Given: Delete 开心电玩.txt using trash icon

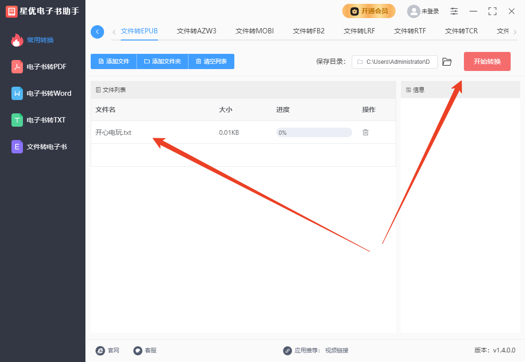Looking at the screenshot, I should [366, 132].
